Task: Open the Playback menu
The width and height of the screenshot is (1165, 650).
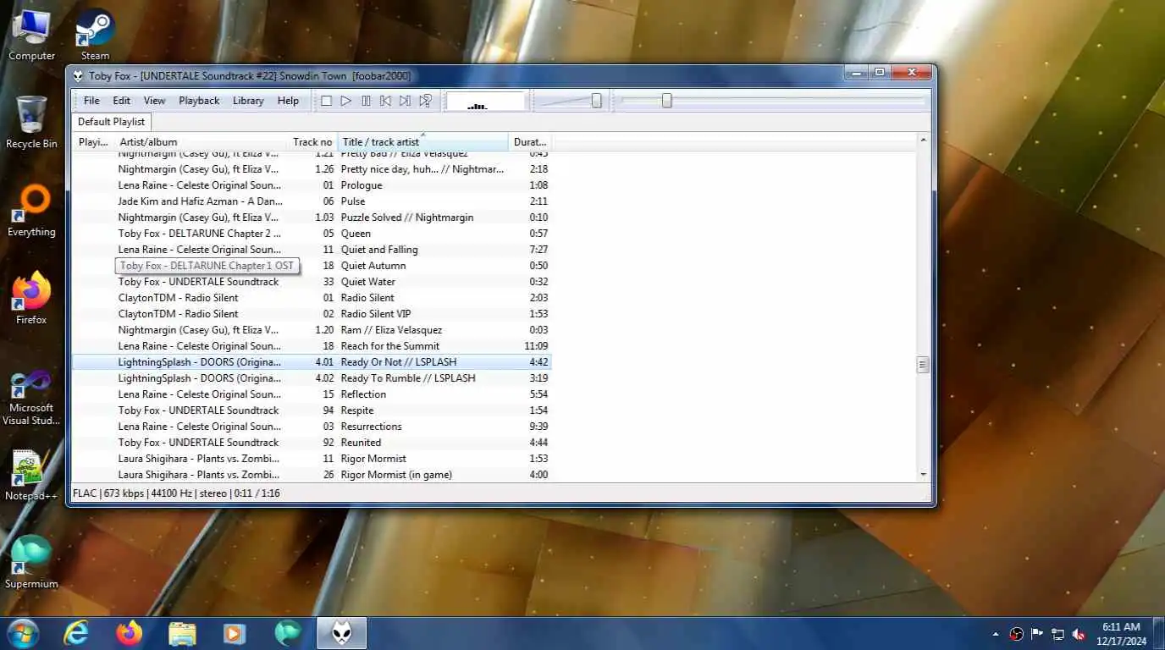Action: coord(199,101)
